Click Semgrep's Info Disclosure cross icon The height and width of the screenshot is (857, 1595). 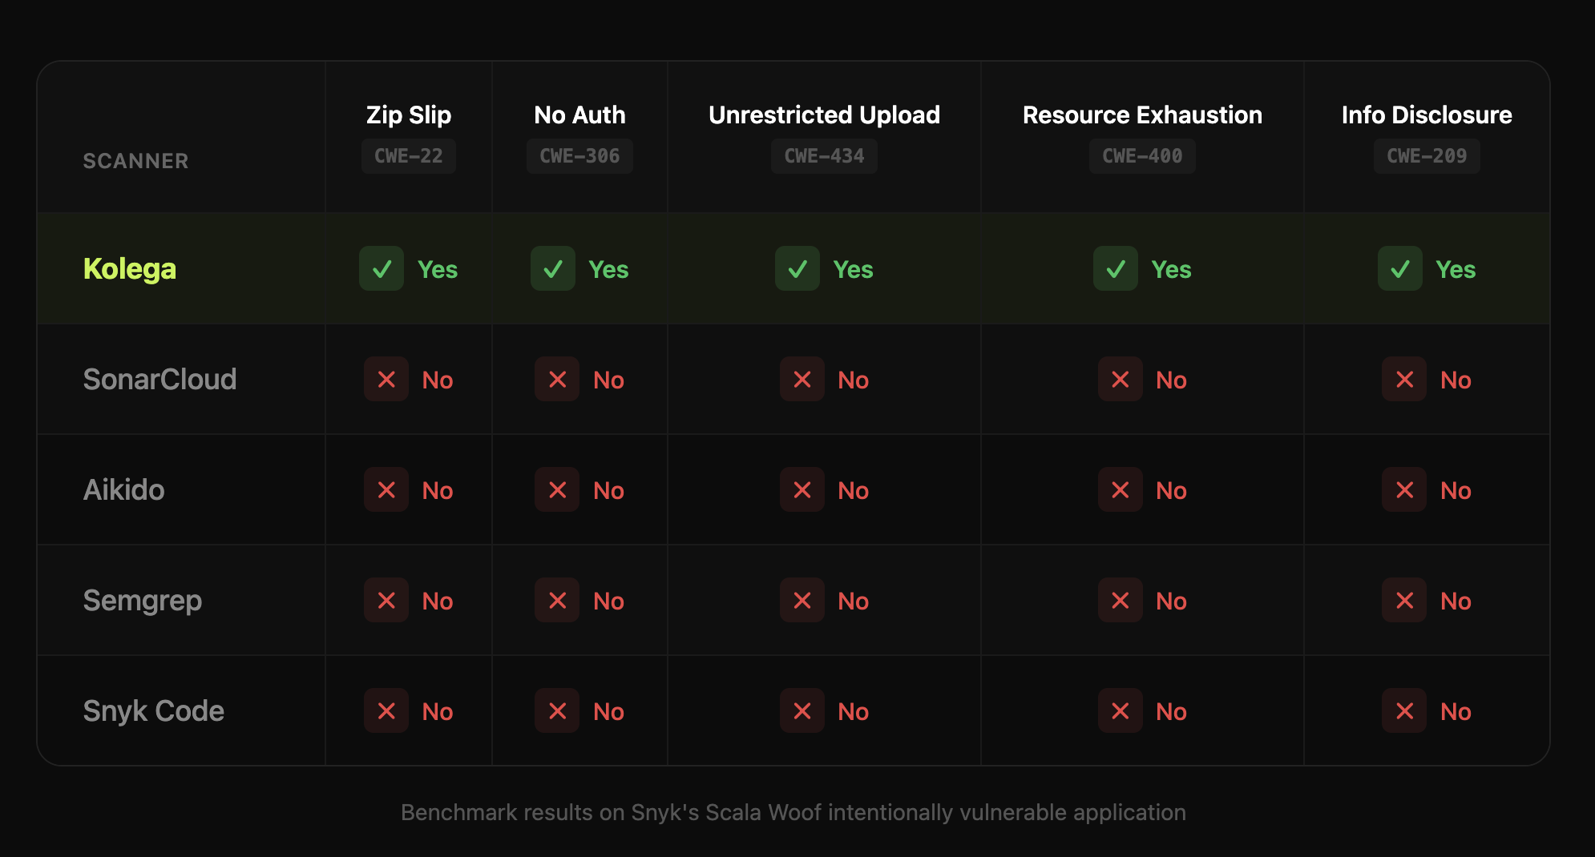point(1404,600)
